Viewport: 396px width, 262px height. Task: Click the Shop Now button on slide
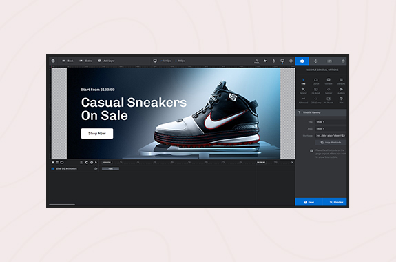(97, 134)
